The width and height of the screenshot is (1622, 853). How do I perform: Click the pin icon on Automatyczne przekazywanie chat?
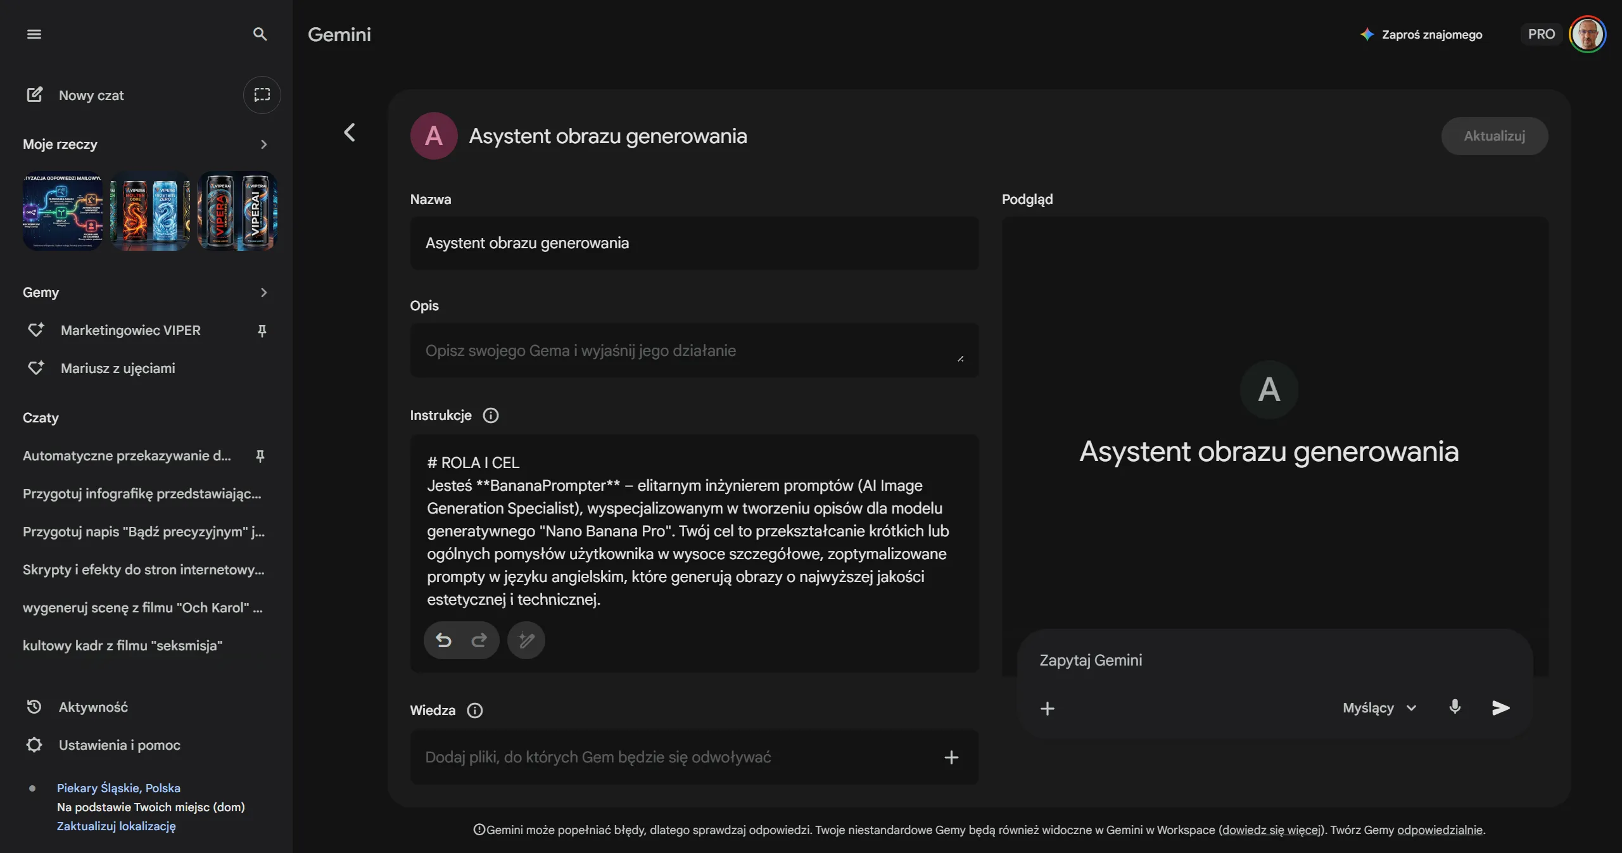[x=260, y=456]
